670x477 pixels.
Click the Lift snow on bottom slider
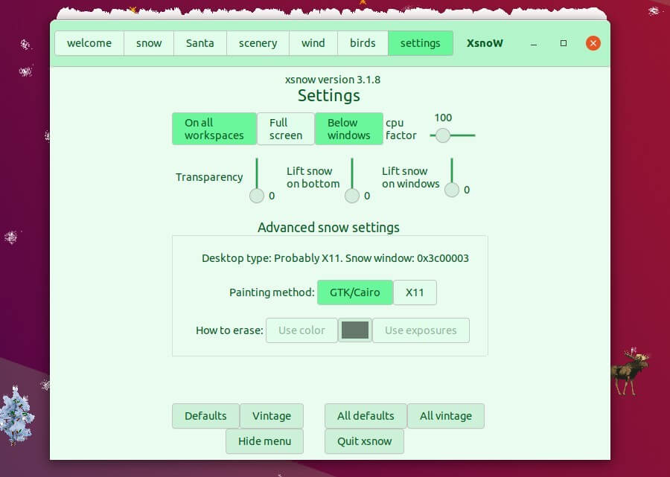[352, 195]
